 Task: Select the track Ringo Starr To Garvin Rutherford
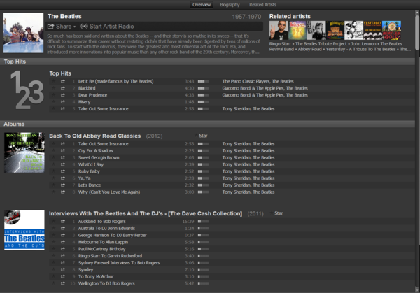232,256
